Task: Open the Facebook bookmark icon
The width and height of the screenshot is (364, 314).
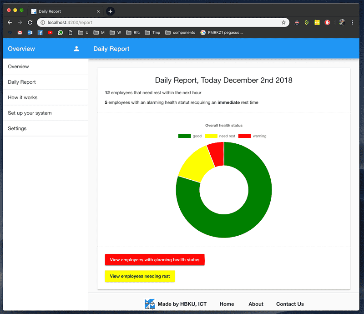Action: coord(40,32)
